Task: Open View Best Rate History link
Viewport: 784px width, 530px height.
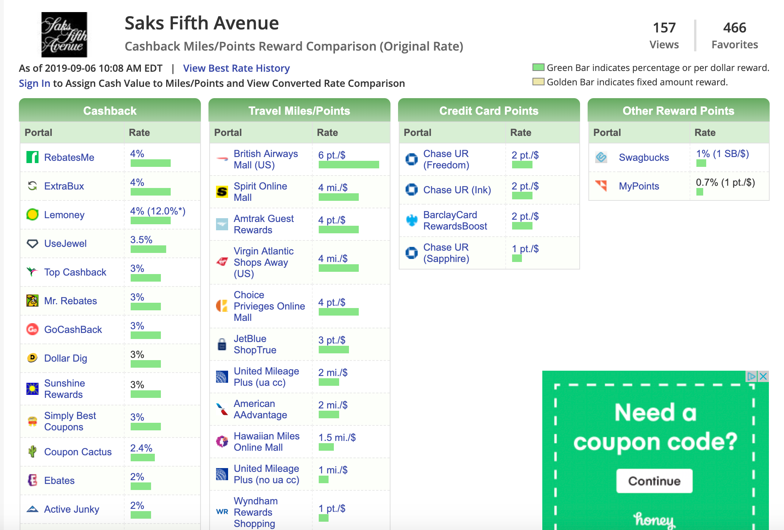Action: coord(236,68)
